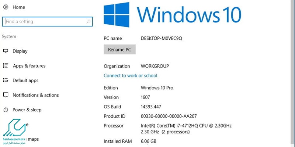Click the Processor label

(x=114, y=126)
